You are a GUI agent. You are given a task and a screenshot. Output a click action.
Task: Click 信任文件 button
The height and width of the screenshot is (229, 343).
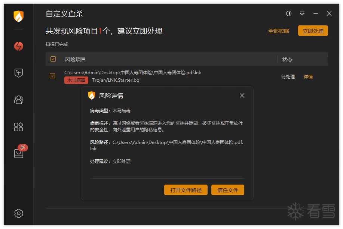(x=227, y=190)
